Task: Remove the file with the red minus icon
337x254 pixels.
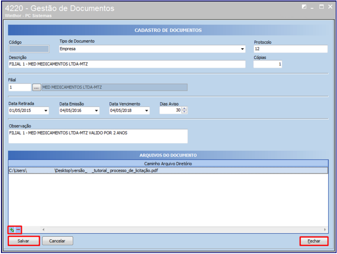Action: coord(18,230)
